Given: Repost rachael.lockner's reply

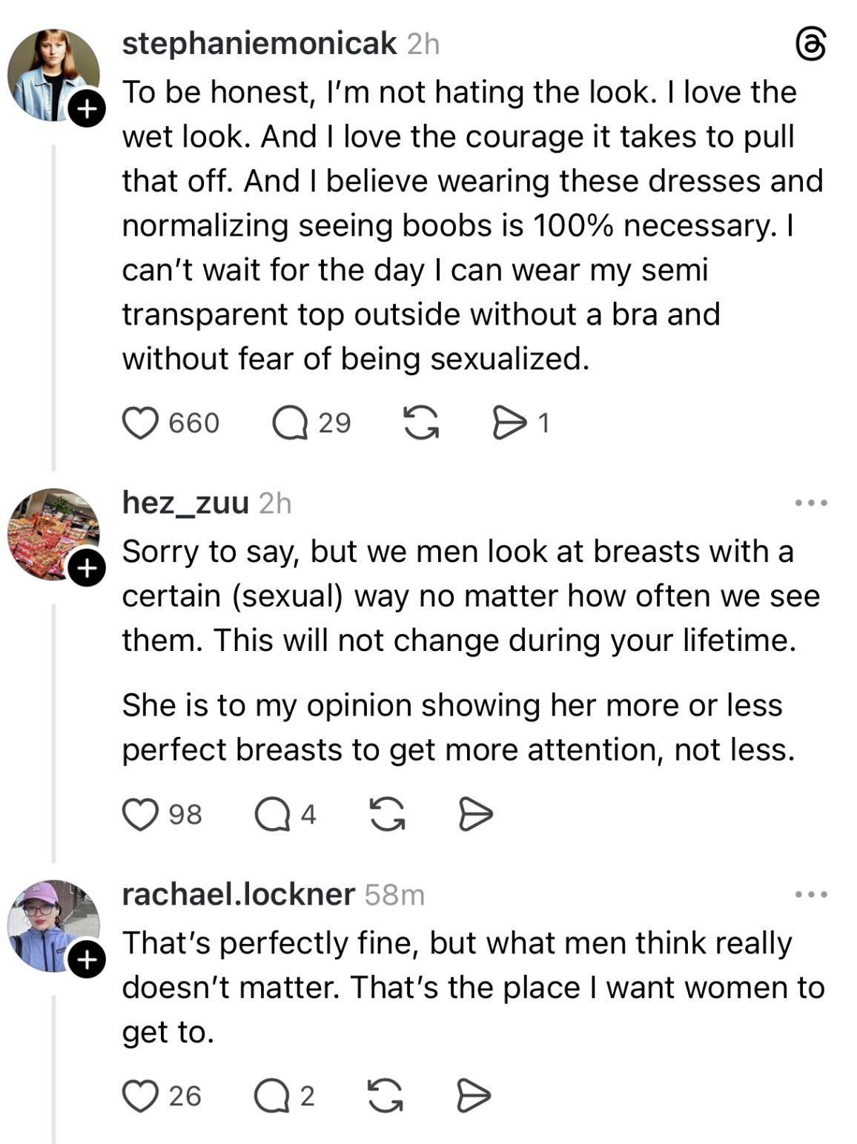Looking at the screenshot, I should (x=386, y=1096).
